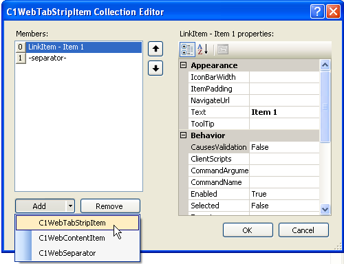This screenshot has width=344, height=264.
Task: Click the Text property value Item 1
Action: tap(284, 112)
